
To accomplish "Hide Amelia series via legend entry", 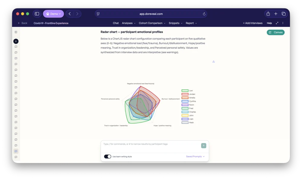I will (x=188, y=98).
